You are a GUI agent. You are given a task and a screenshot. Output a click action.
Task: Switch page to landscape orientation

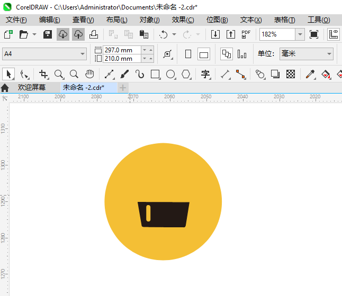[204, 54]
